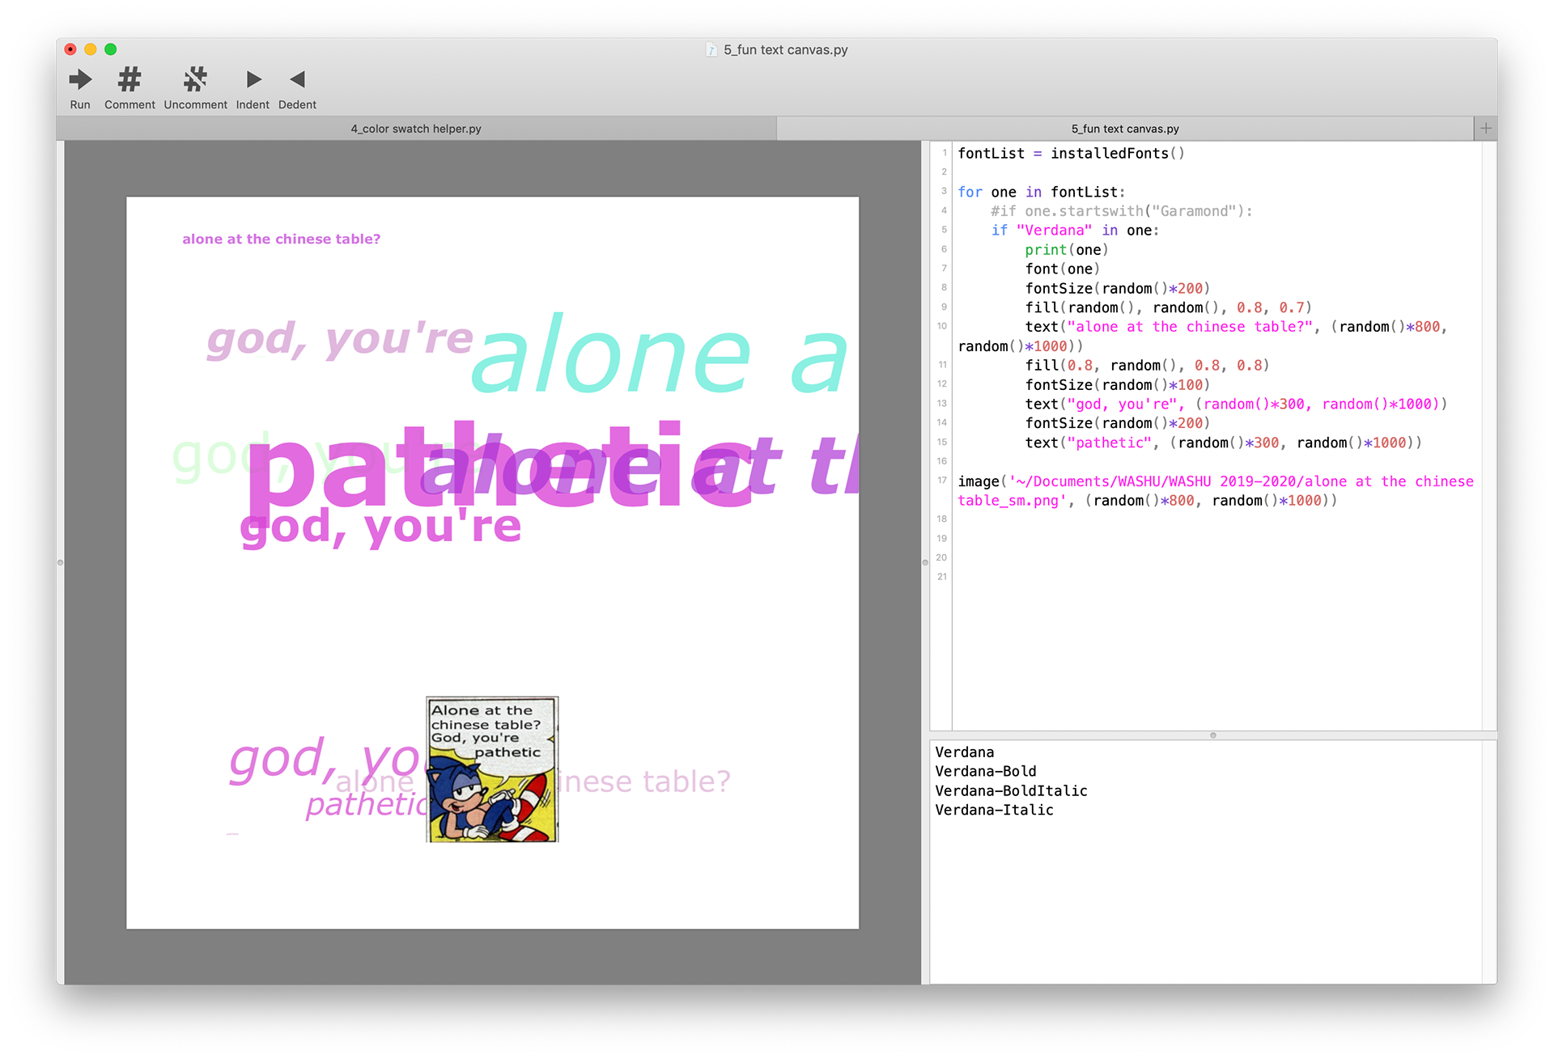
Task: Click the divider handle between canvas and code
Action: pyautogui.click(x=925, y=562)
